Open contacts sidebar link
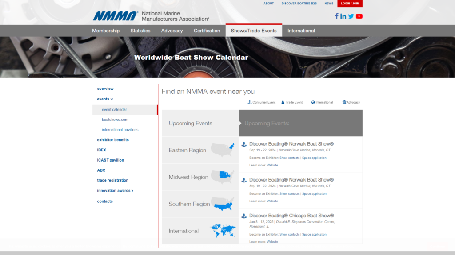455x255 pixels. click(105, 201)
